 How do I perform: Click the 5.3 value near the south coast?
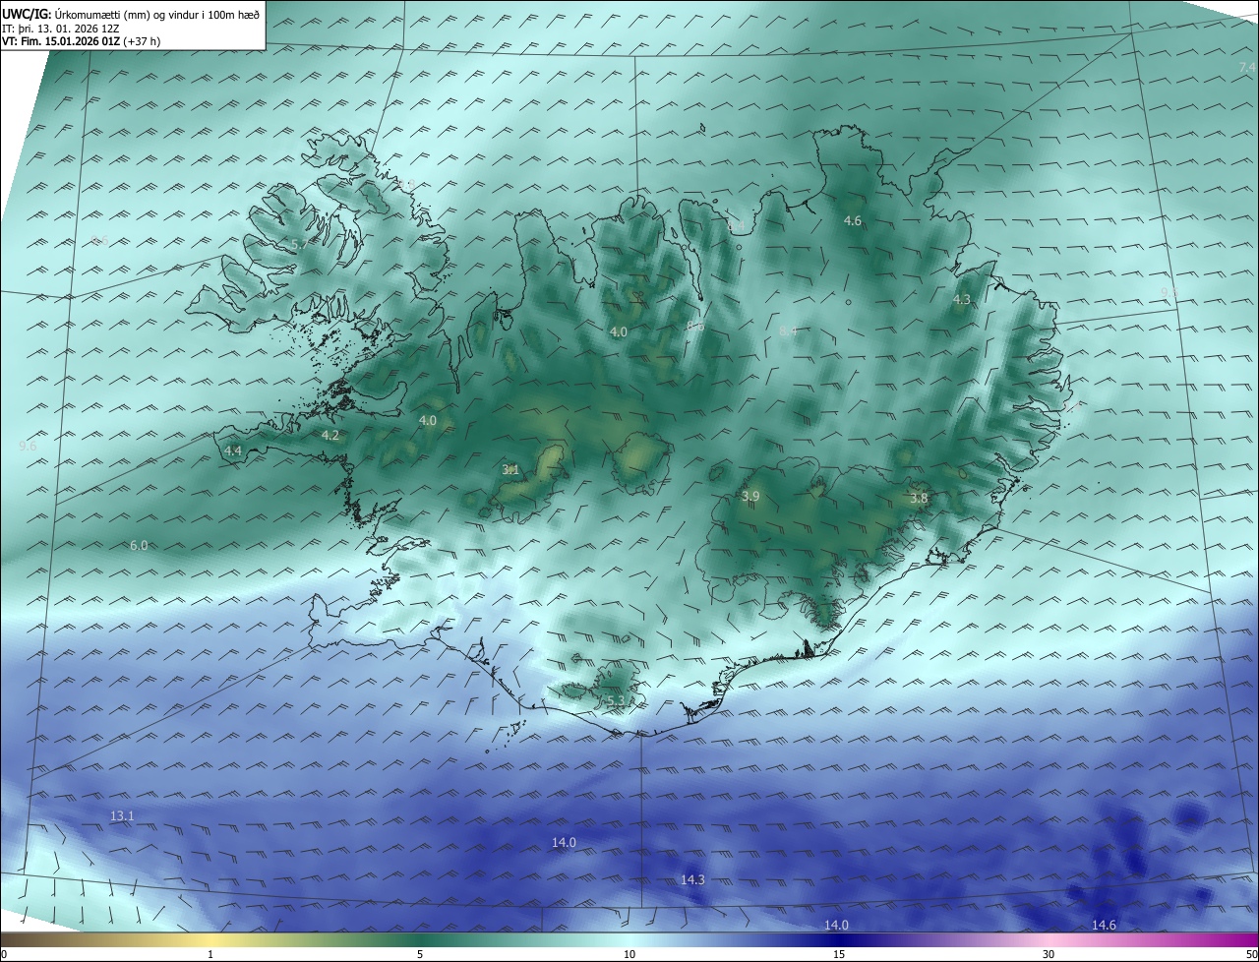coord(615,701)
